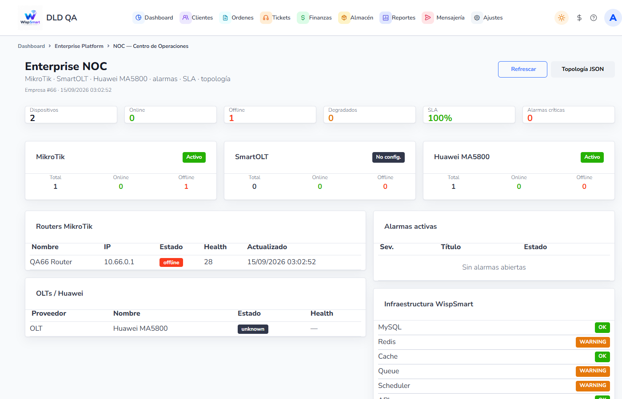Click the Mensajería send icon
This screenshot has width=622, height=399.
(428, 18)
